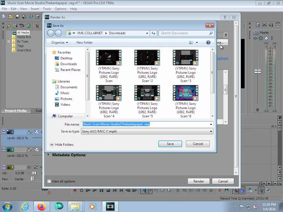Open the Insert menu
283x212 pixels.
click(x=35, y=9)
